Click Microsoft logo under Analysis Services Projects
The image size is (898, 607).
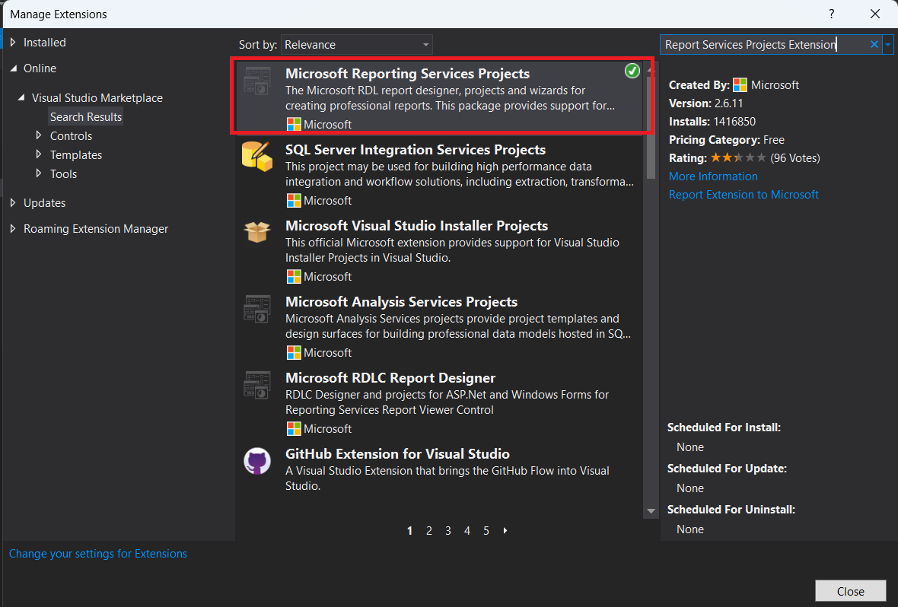(294, 353)
